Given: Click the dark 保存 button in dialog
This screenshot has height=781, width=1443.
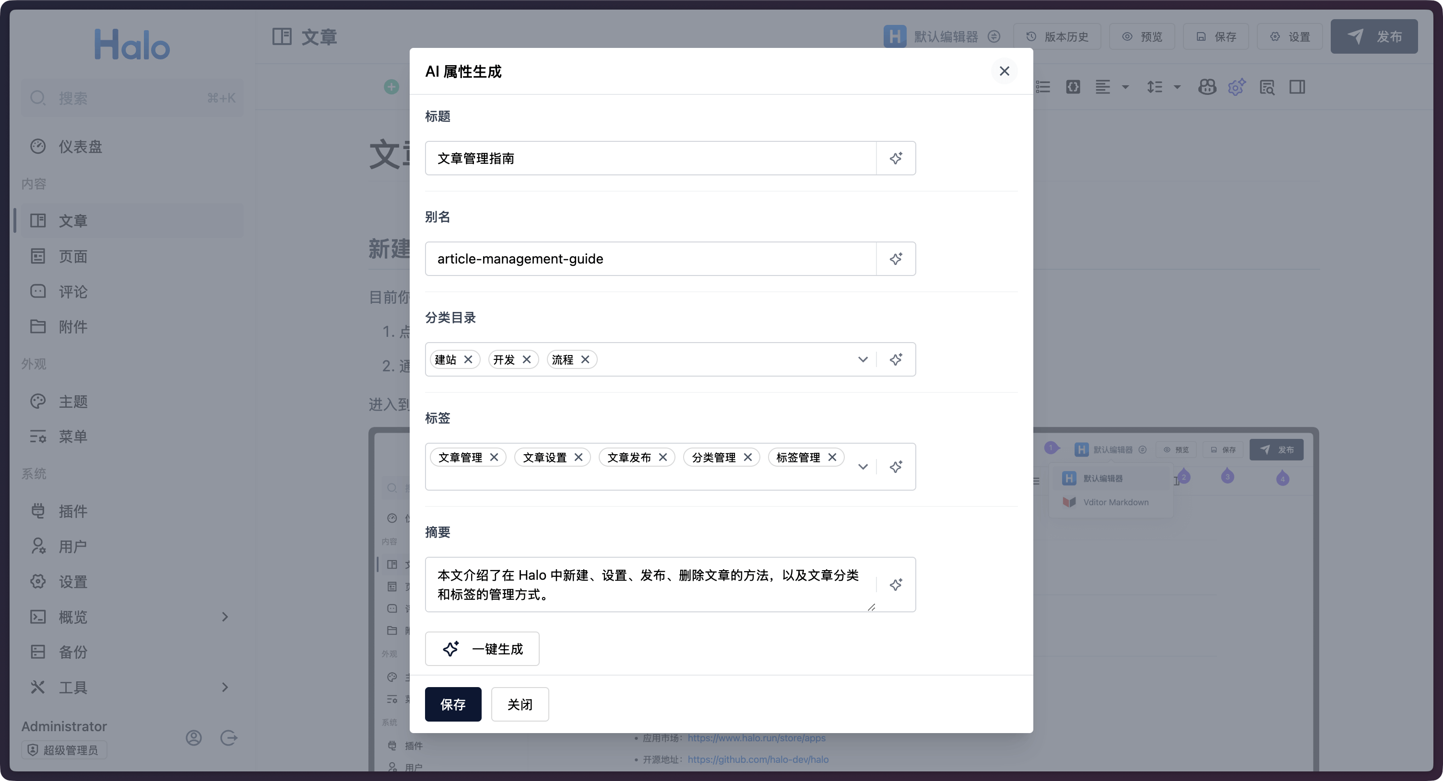Looking at the screenshot, I should [453, 704].
